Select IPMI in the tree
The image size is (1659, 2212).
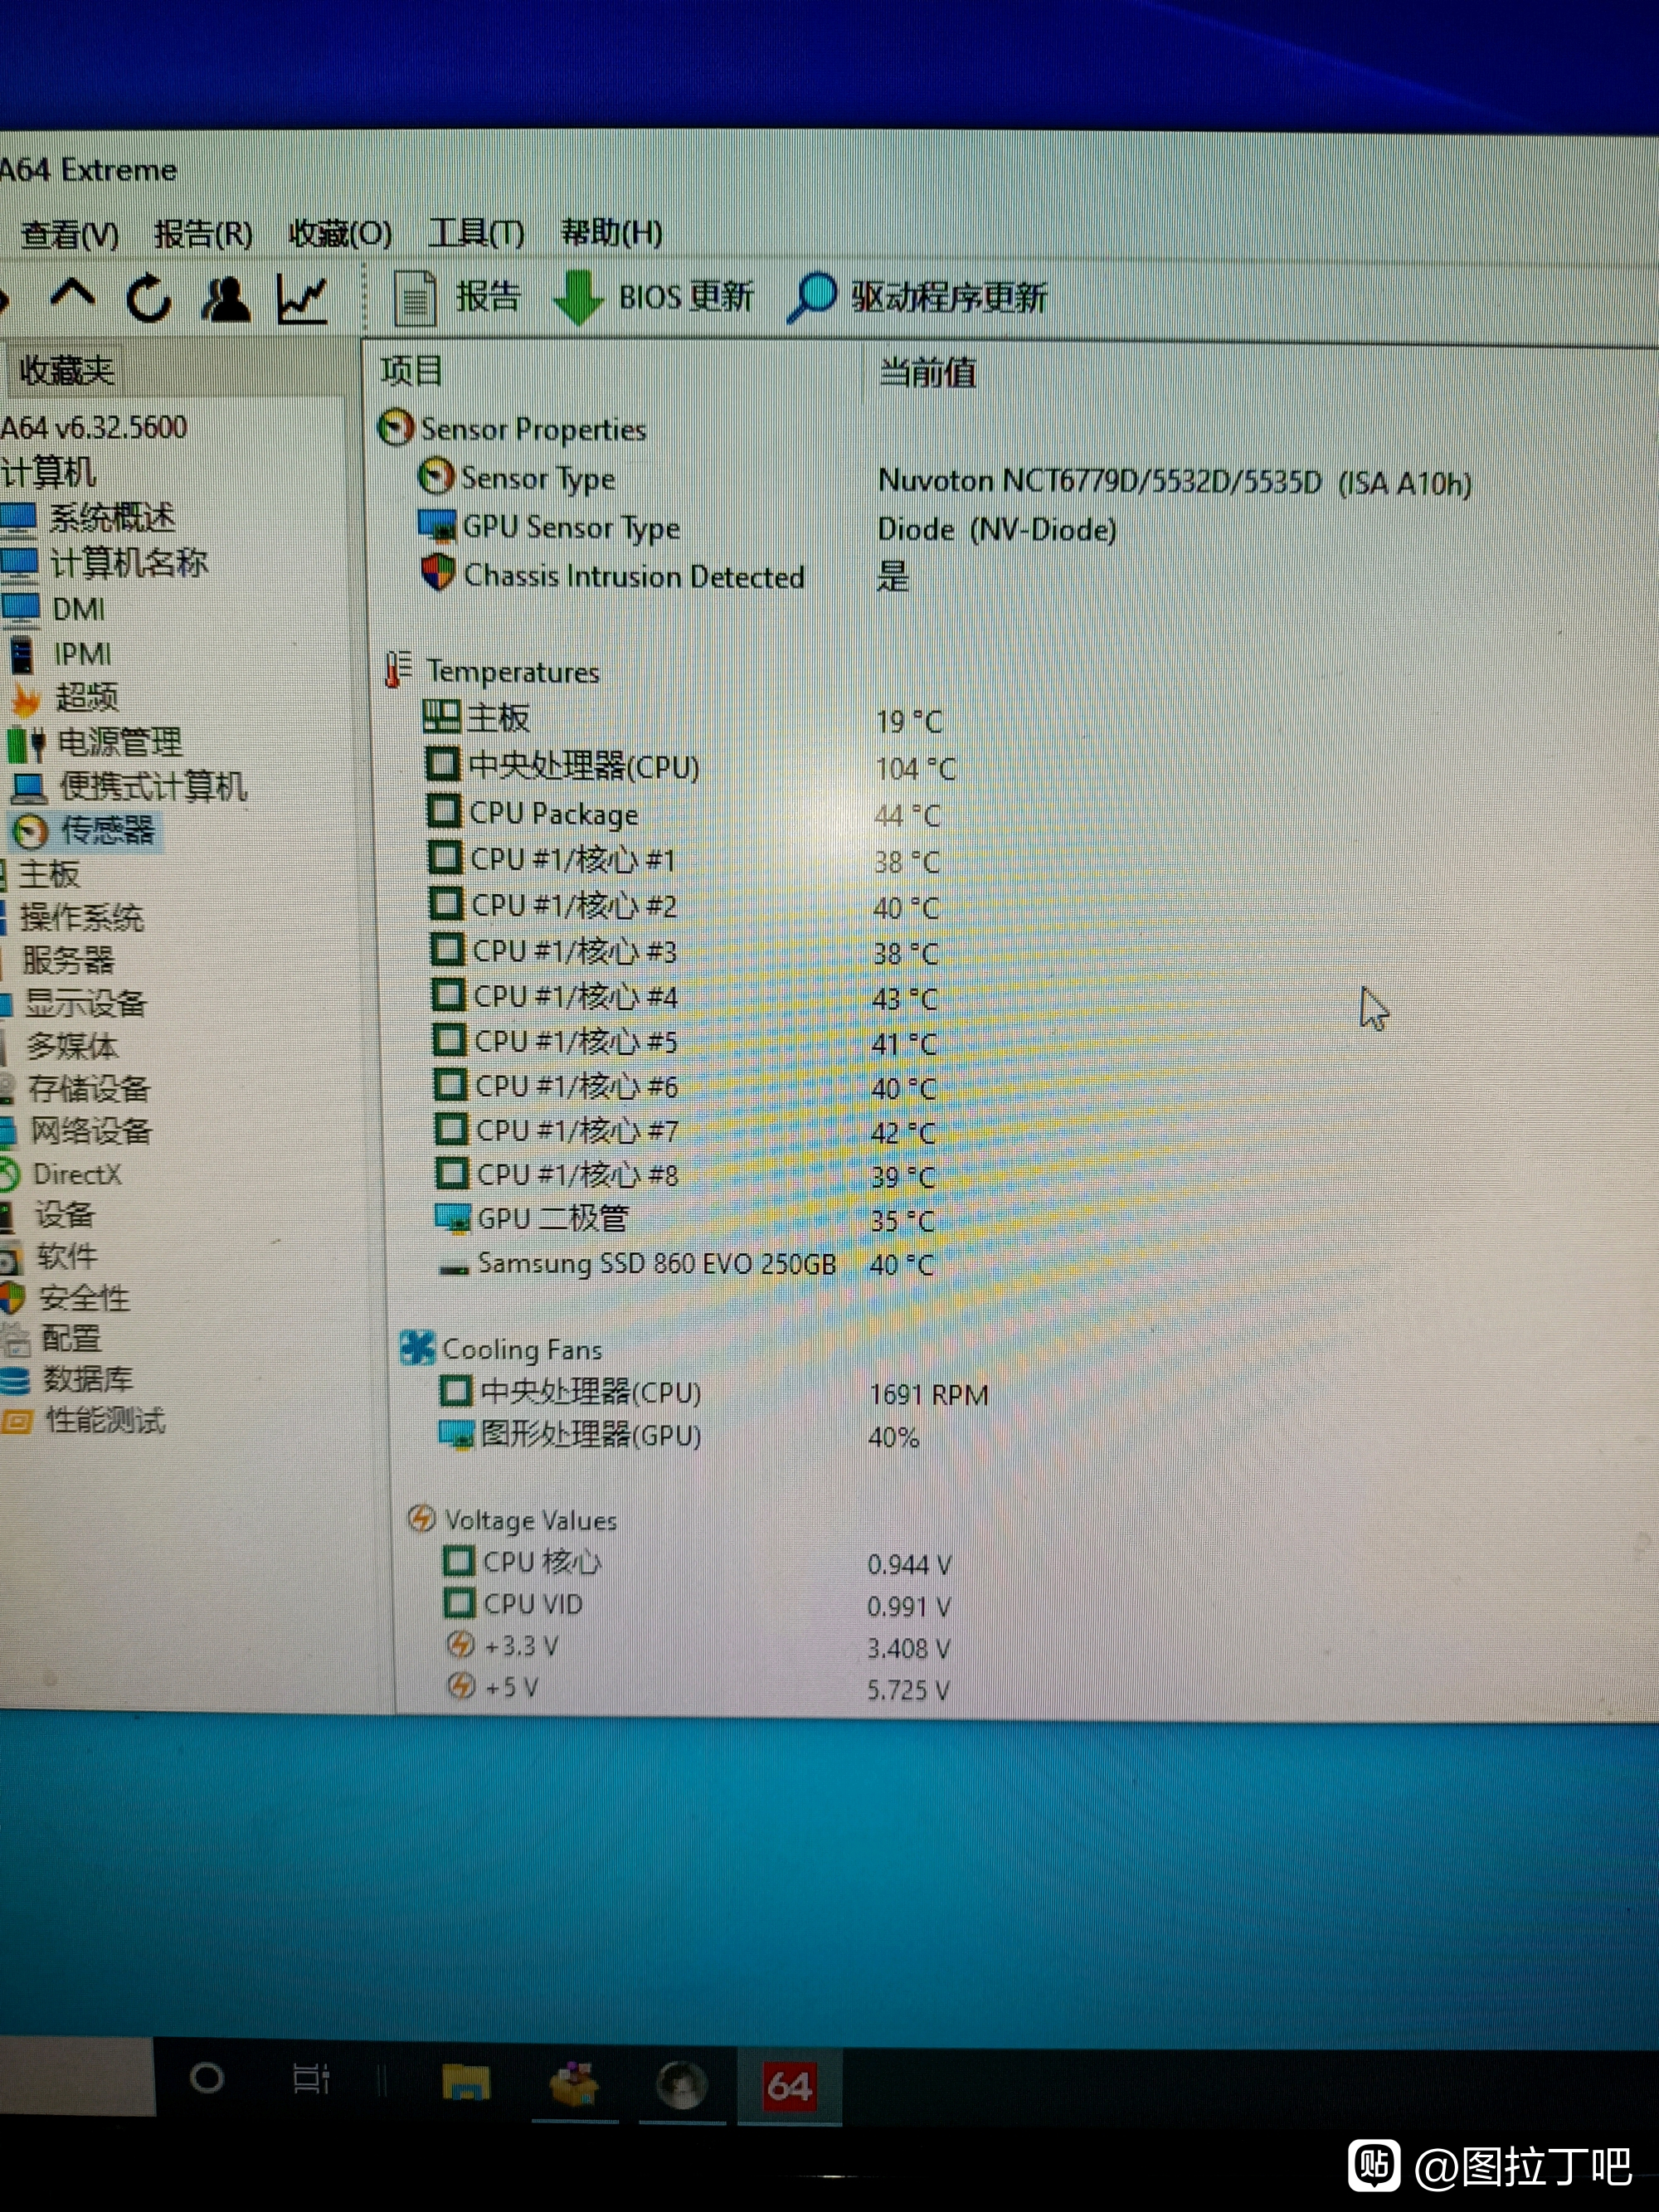point(60,654)
